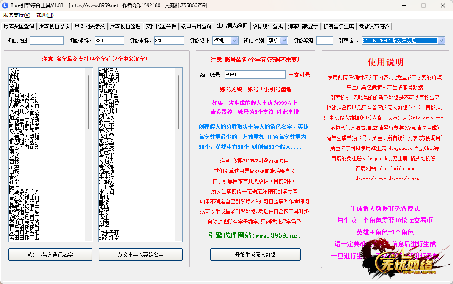Screen dimensions: 453x284
Task: Click the 初始地图 input field
Action: click(x=47, y=41)
